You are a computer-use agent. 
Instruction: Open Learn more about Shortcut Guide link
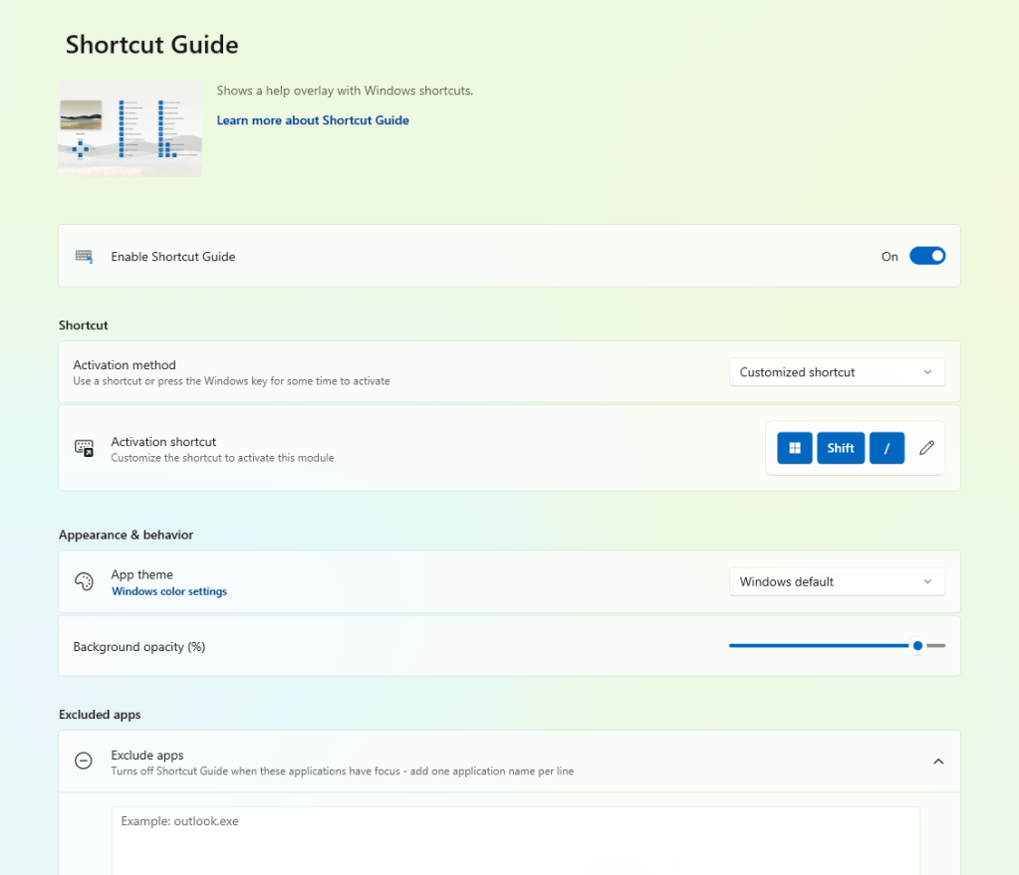pyautogui.click(x=313, y=120)
